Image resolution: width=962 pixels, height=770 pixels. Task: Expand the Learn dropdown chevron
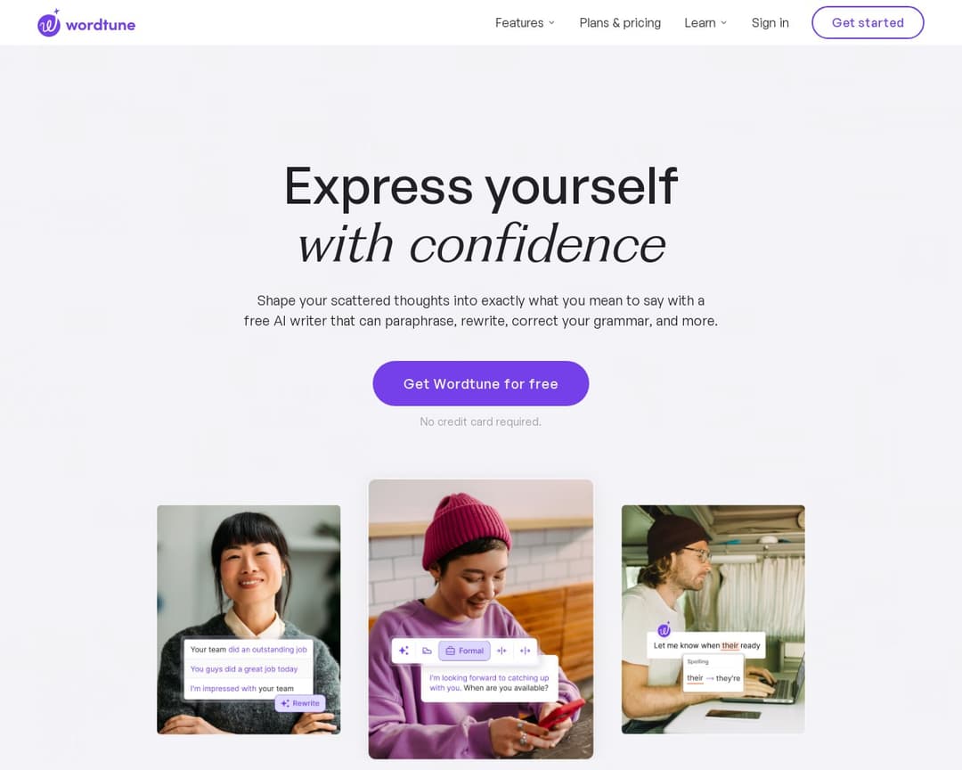[x=723, y=22]
